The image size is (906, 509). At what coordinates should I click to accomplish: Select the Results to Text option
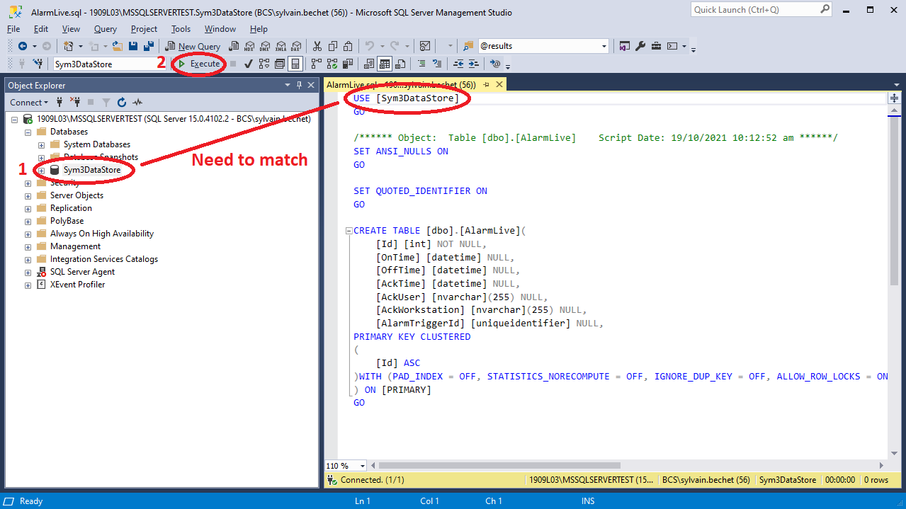coord(368,64)
